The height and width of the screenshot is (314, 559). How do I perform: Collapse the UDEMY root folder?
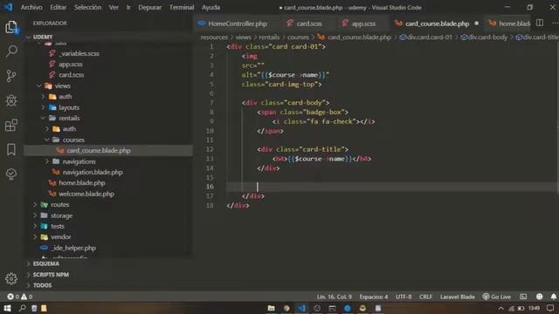(28, 37)
